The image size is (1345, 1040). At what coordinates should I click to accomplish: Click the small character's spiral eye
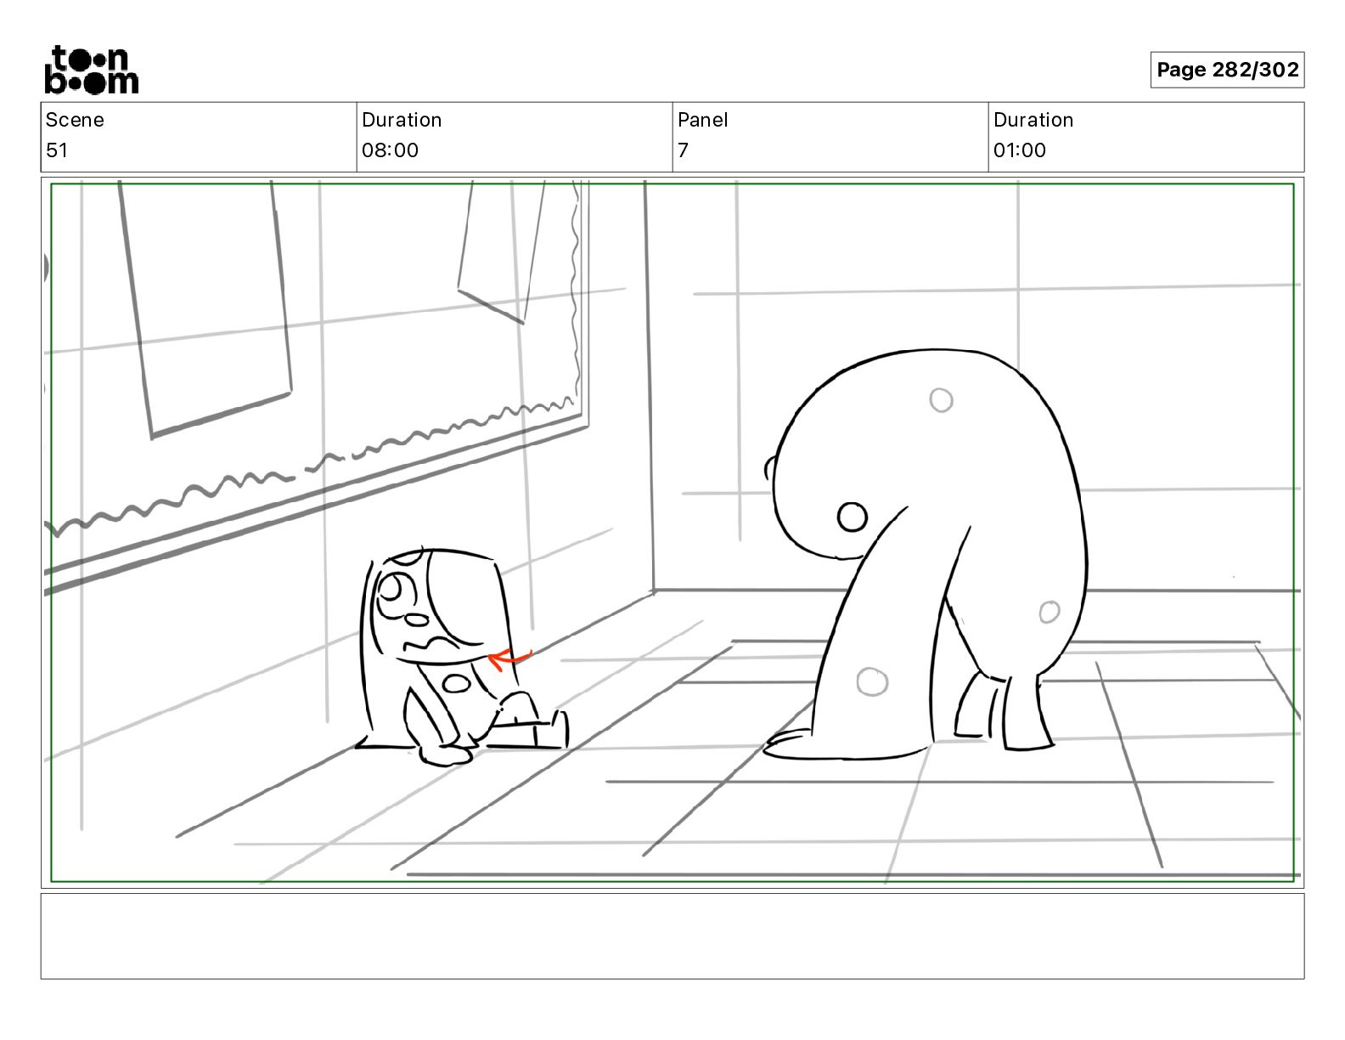397,591
